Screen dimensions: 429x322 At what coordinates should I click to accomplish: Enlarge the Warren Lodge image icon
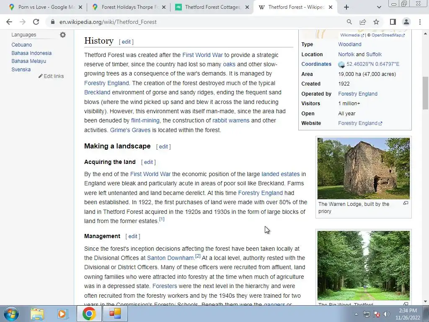click(x=406, y=203)
